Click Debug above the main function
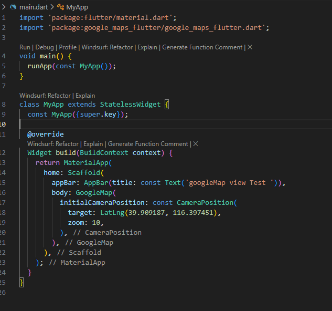 [x=45, y=47]
